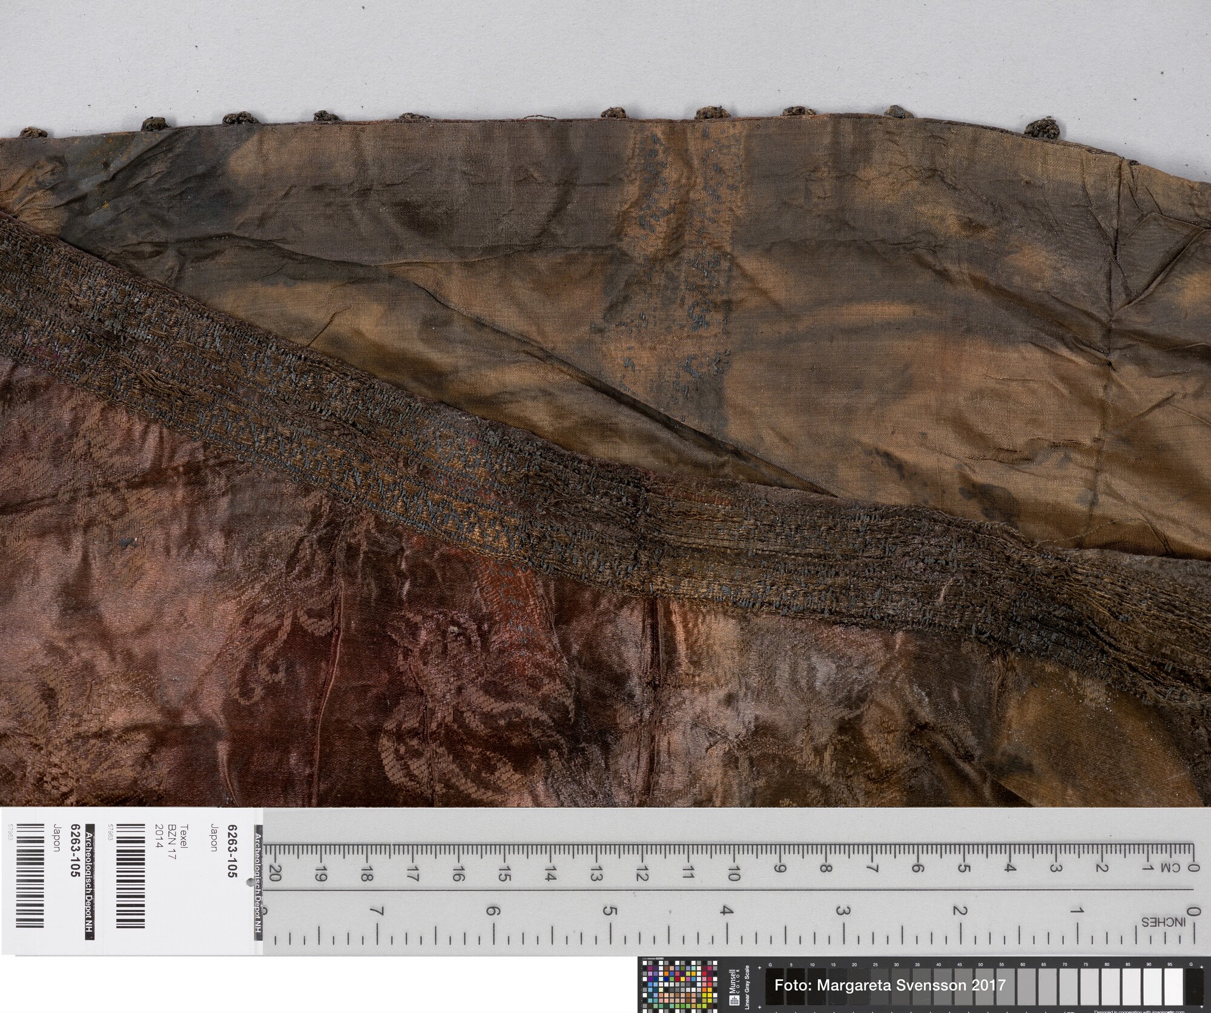Click the 15 cm mark on ruler
Screen dimensions: 1211x1013
tap(504, 874)
